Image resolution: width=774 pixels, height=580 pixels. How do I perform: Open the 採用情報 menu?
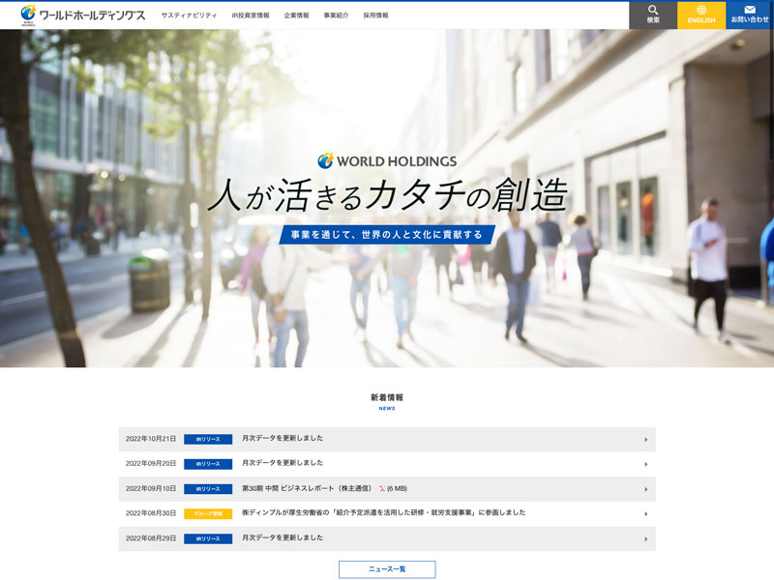(375, 15)
